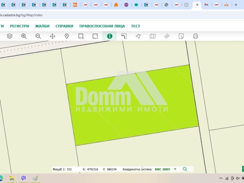Click the green search magnifier in status bar
The width and height of the screenshot is (244, 183).
185,169
